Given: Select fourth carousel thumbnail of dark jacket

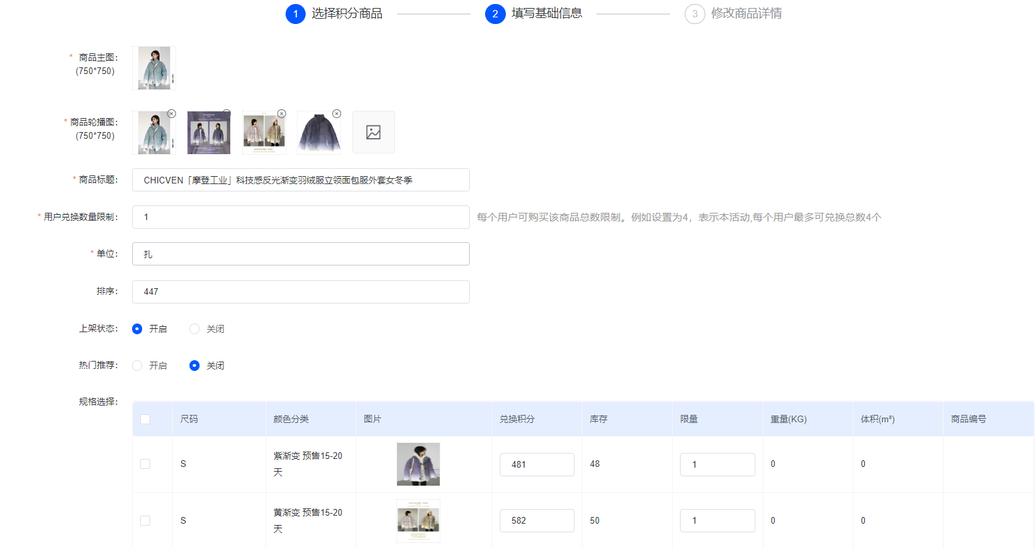Looking at the screenshot, I should pyautogui.click(x=319, y=133).
